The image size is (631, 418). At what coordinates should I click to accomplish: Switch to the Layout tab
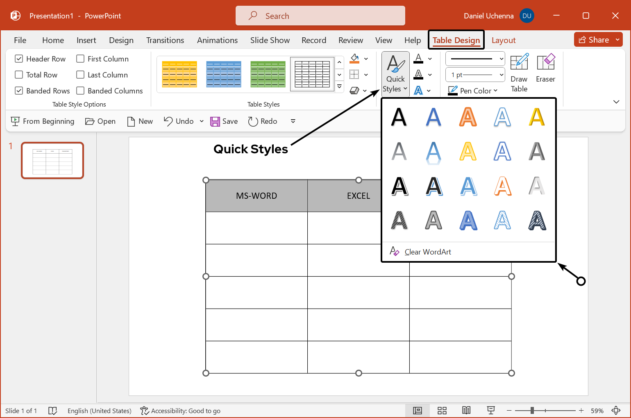[x=503, y=40]
